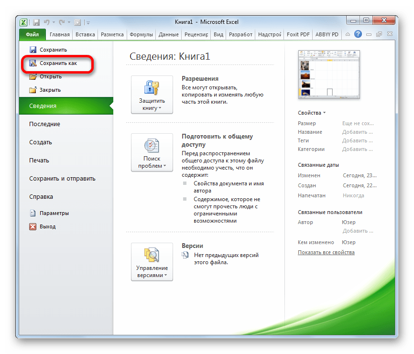Select Последние in the left menu

tap(44, 124)
